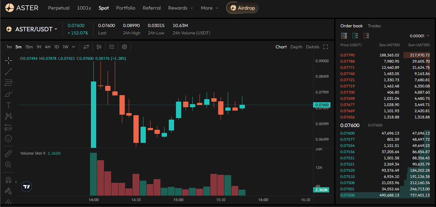Viewport: 436px width, 207px height.
Task: Select the 1m timeframe
Action: point(9,47)
